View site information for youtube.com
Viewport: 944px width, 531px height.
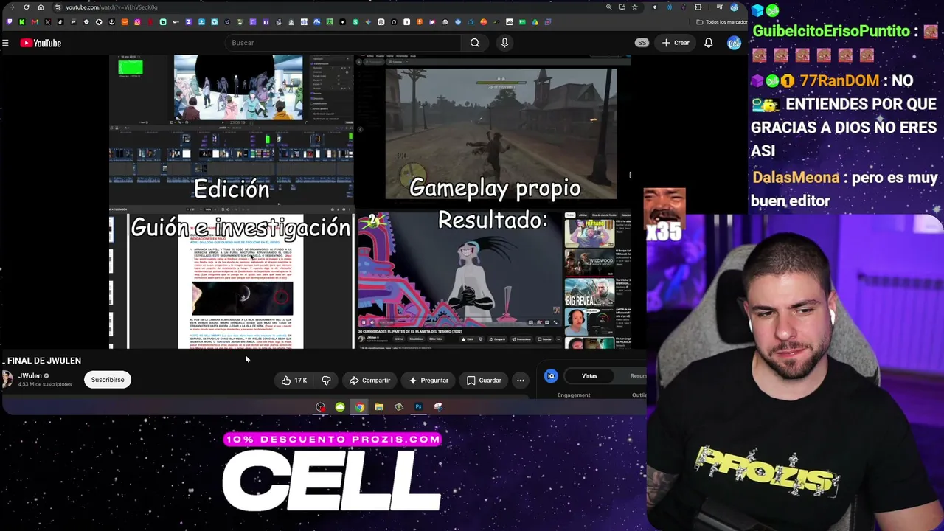[x=58, y=7]
